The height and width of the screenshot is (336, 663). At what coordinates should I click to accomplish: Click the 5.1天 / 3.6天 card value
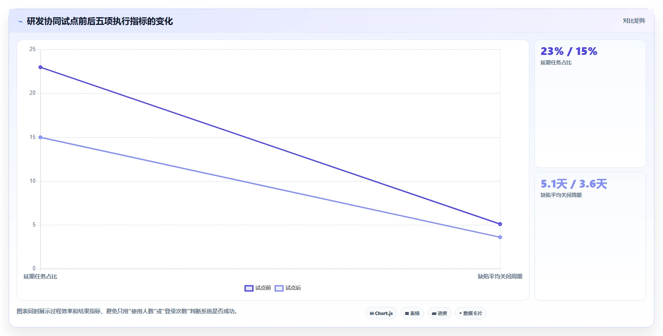(574, 184)
